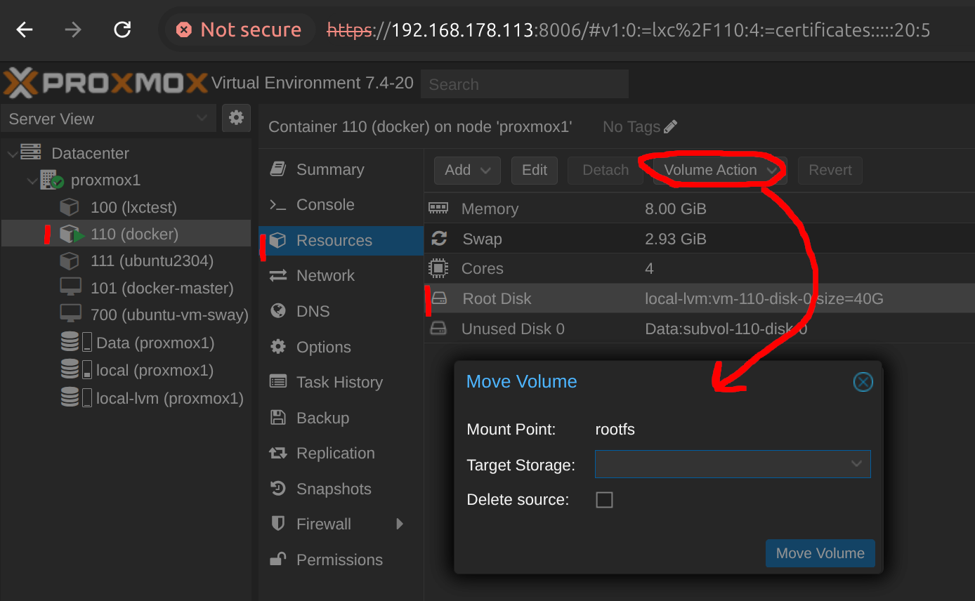The image size is (975, 601).
Task: Close the Move Volume dialog
Action: click(863, 381)
